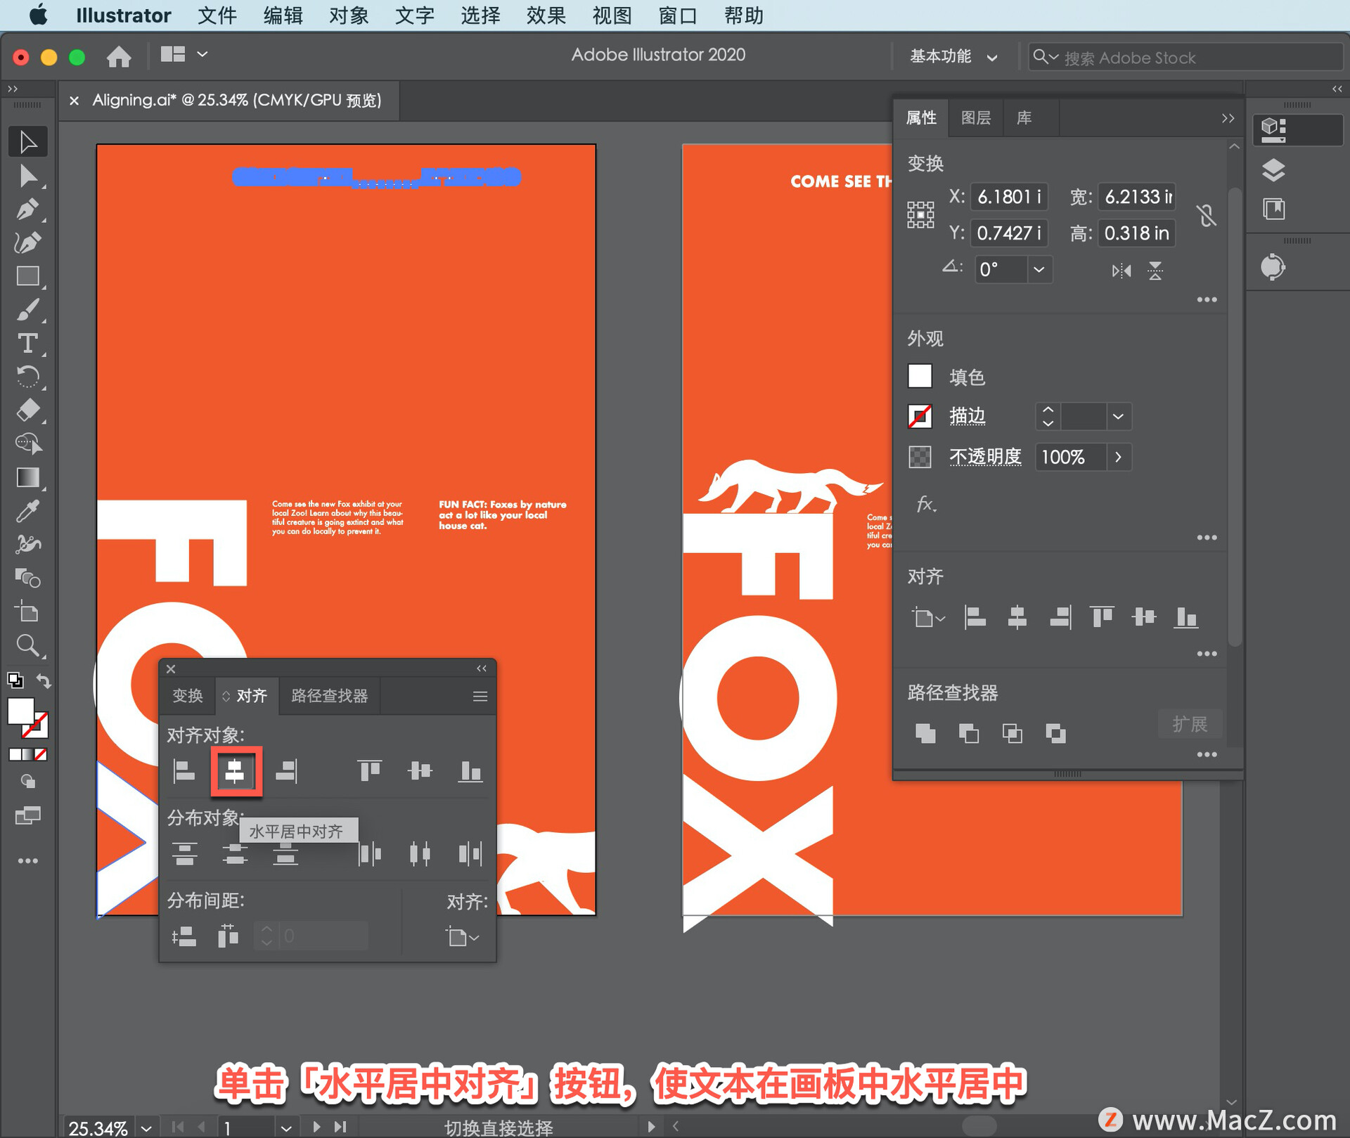
Task: Open the rotation angle dropdown
Action: point(1039,269)
